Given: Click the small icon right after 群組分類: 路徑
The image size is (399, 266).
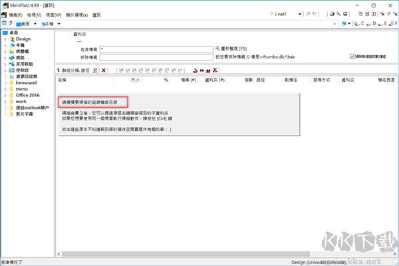Looking at the screenshot, I should click(95, 70).
